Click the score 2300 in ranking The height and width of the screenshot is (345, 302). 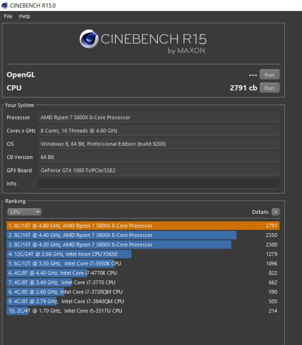(x=271, y=244)
